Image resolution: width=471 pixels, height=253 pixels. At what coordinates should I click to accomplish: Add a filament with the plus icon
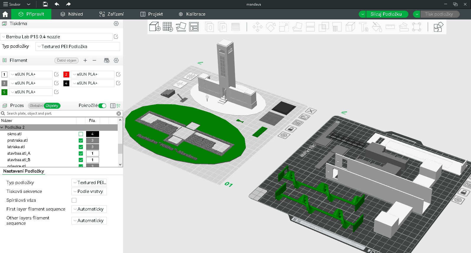coord(85,60)
